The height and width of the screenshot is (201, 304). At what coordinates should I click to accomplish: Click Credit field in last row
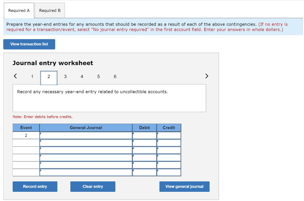[x=169, y=172]
